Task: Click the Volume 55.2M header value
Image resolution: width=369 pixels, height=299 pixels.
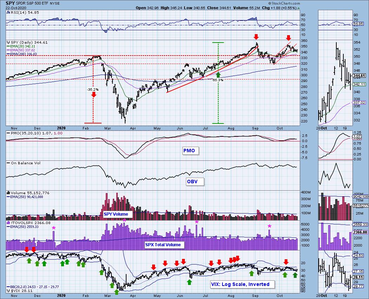Action: click(x=247, y=8)
